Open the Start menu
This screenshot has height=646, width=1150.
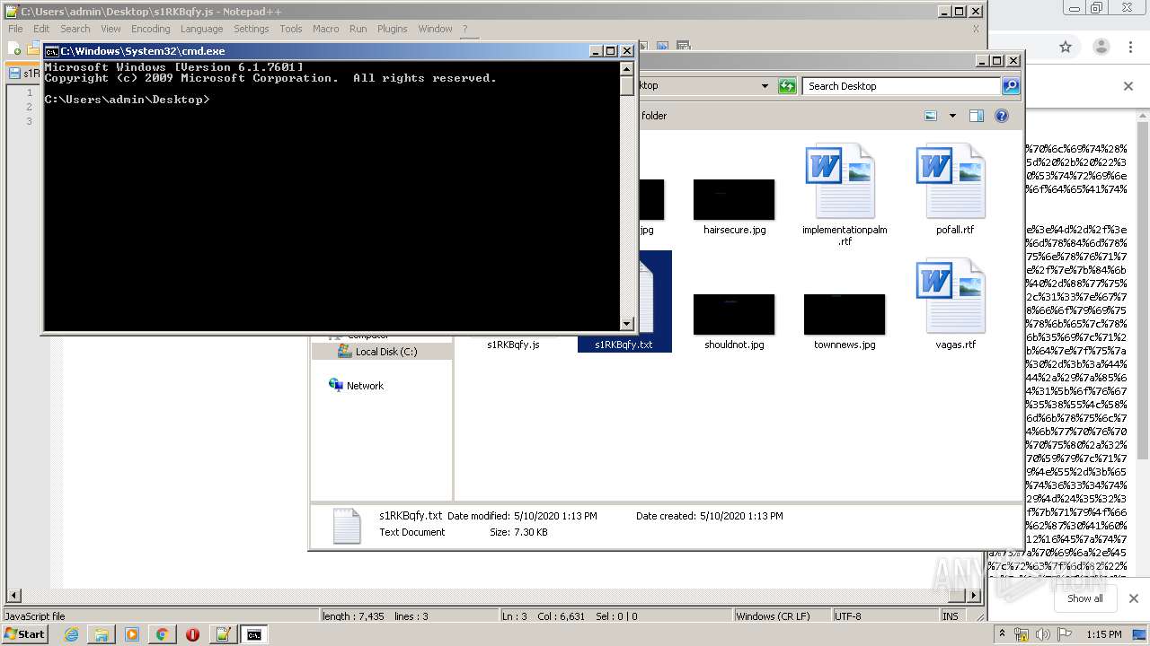click(x=25, y=634)
